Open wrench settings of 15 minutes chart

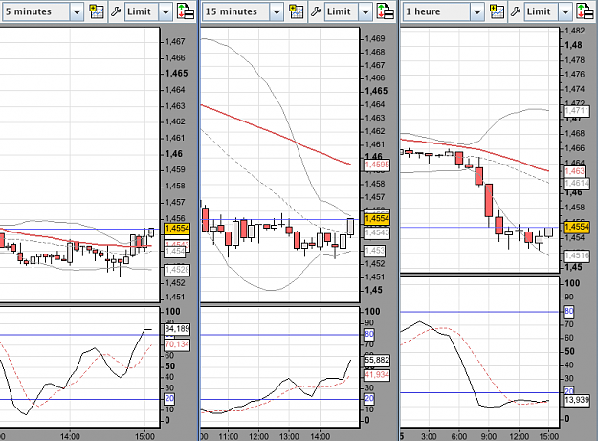pos(316,11)
